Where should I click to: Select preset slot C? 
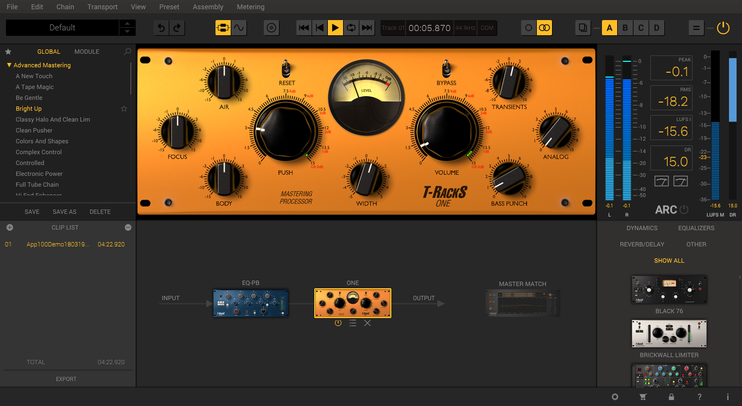[641, 28]
